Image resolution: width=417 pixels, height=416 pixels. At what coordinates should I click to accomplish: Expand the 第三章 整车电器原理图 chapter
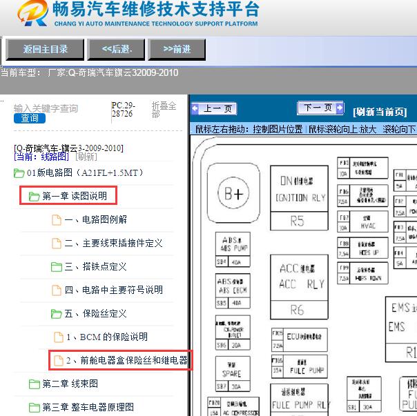pyautogui.click(x=88, y=407)
